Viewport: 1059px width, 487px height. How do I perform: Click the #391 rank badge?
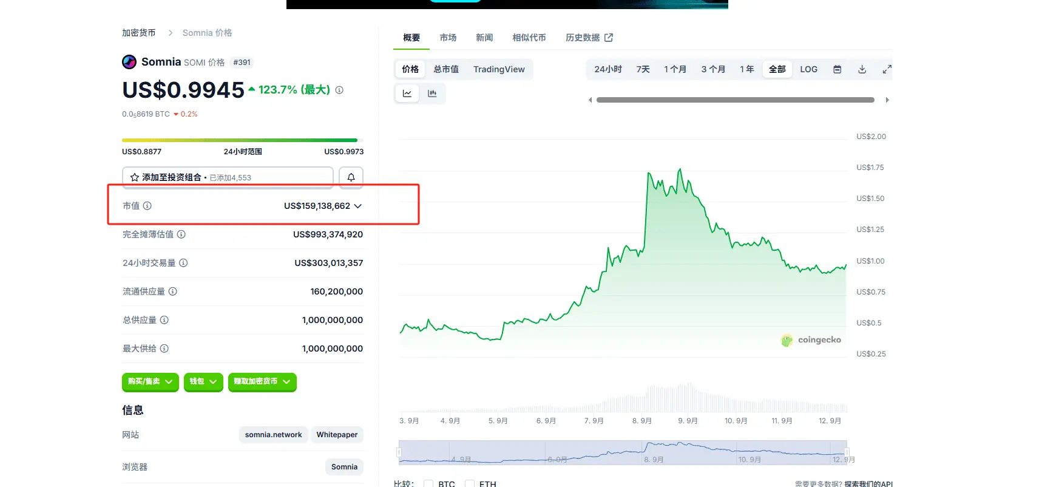pyautogui.click(x=242, y=63)
